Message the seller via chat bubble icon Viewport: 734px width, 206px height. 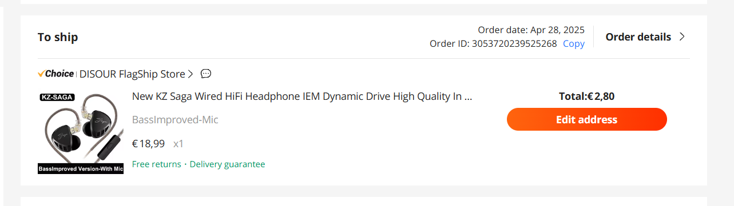tap(206, 74)
